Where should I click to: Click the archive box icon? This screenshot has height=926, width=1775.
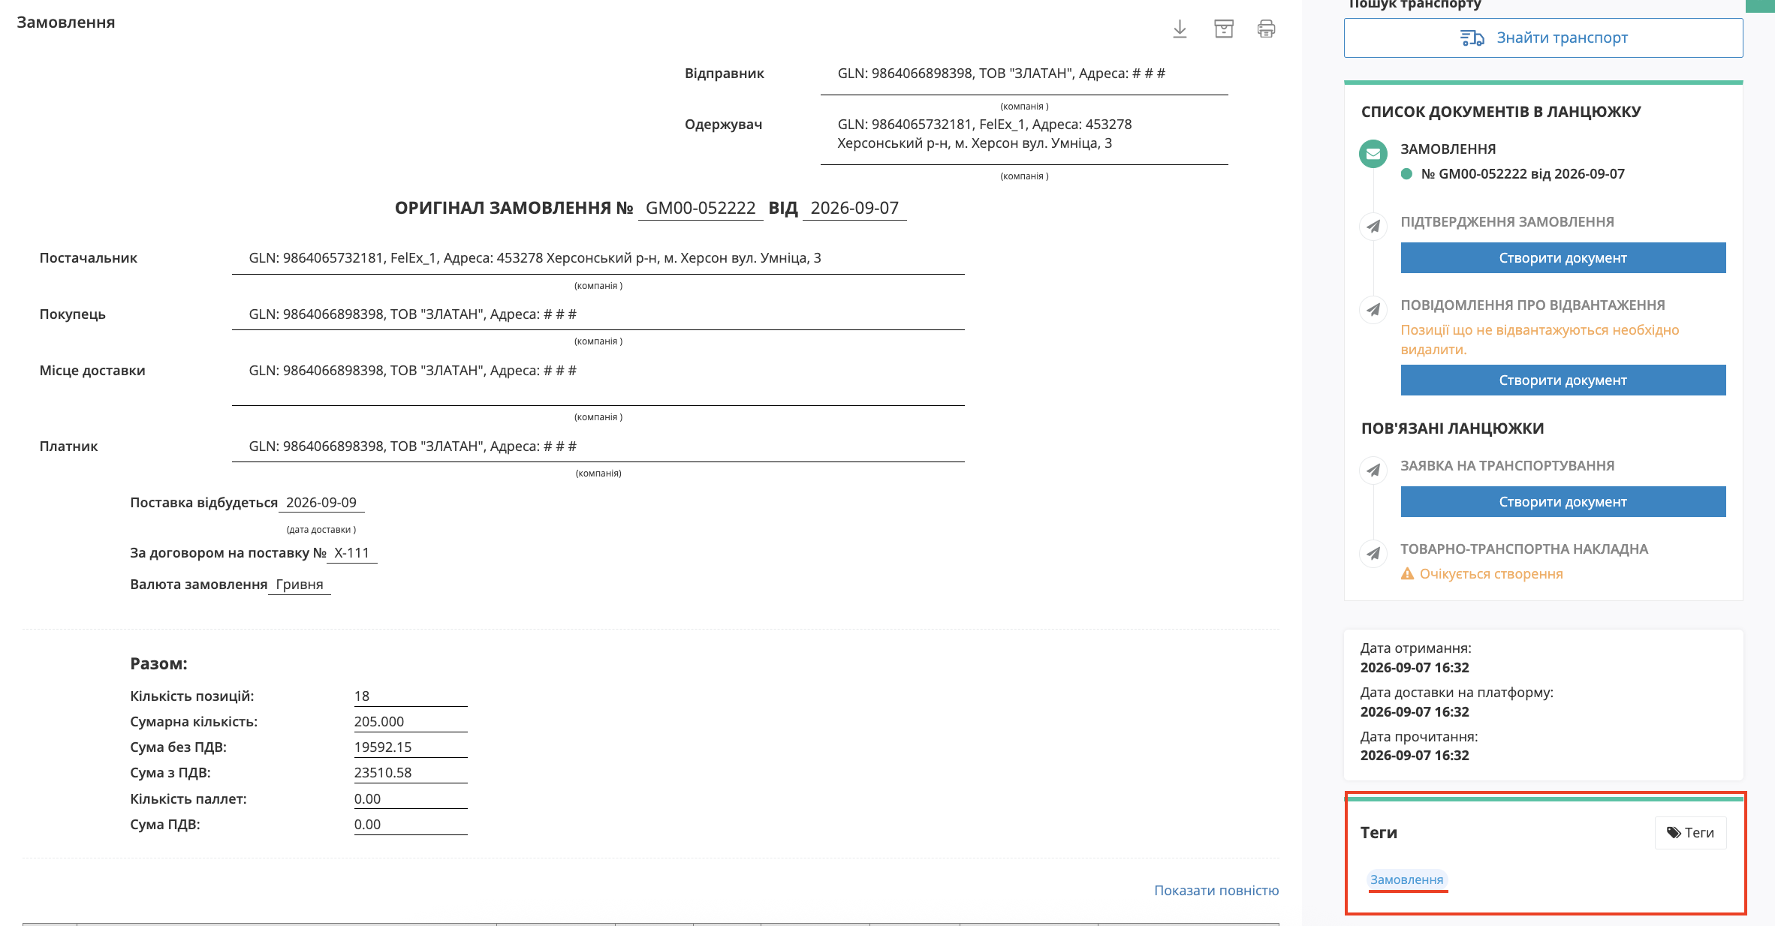pyautogui.click(x=1224, y=29)
